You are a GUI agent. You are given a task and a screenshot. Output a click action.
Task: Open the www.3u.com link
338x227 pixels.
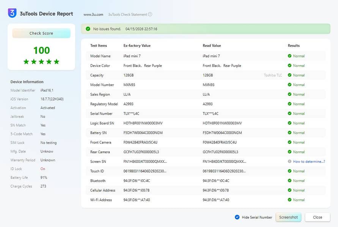coord(93,14)
